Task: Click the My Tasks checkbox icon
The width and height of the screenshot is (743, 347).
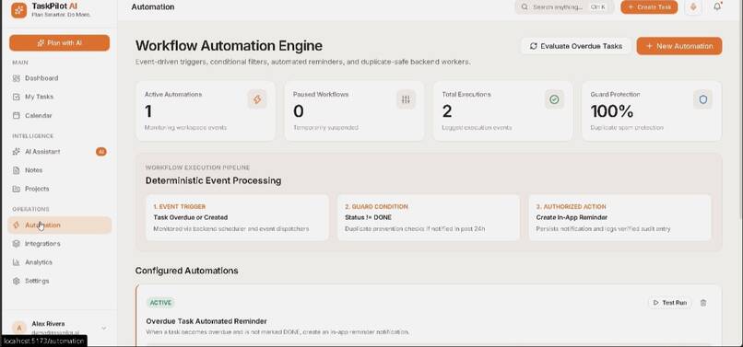Action: pos(16,97)
